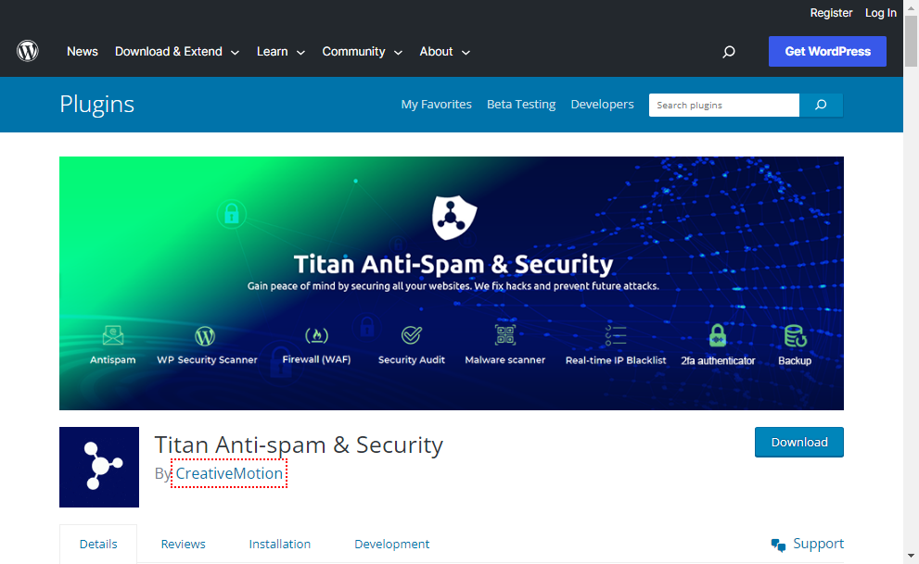Click the vertical scrollbar thumb
Viewport: 919px width, 564px height.
tap(911, 42)
